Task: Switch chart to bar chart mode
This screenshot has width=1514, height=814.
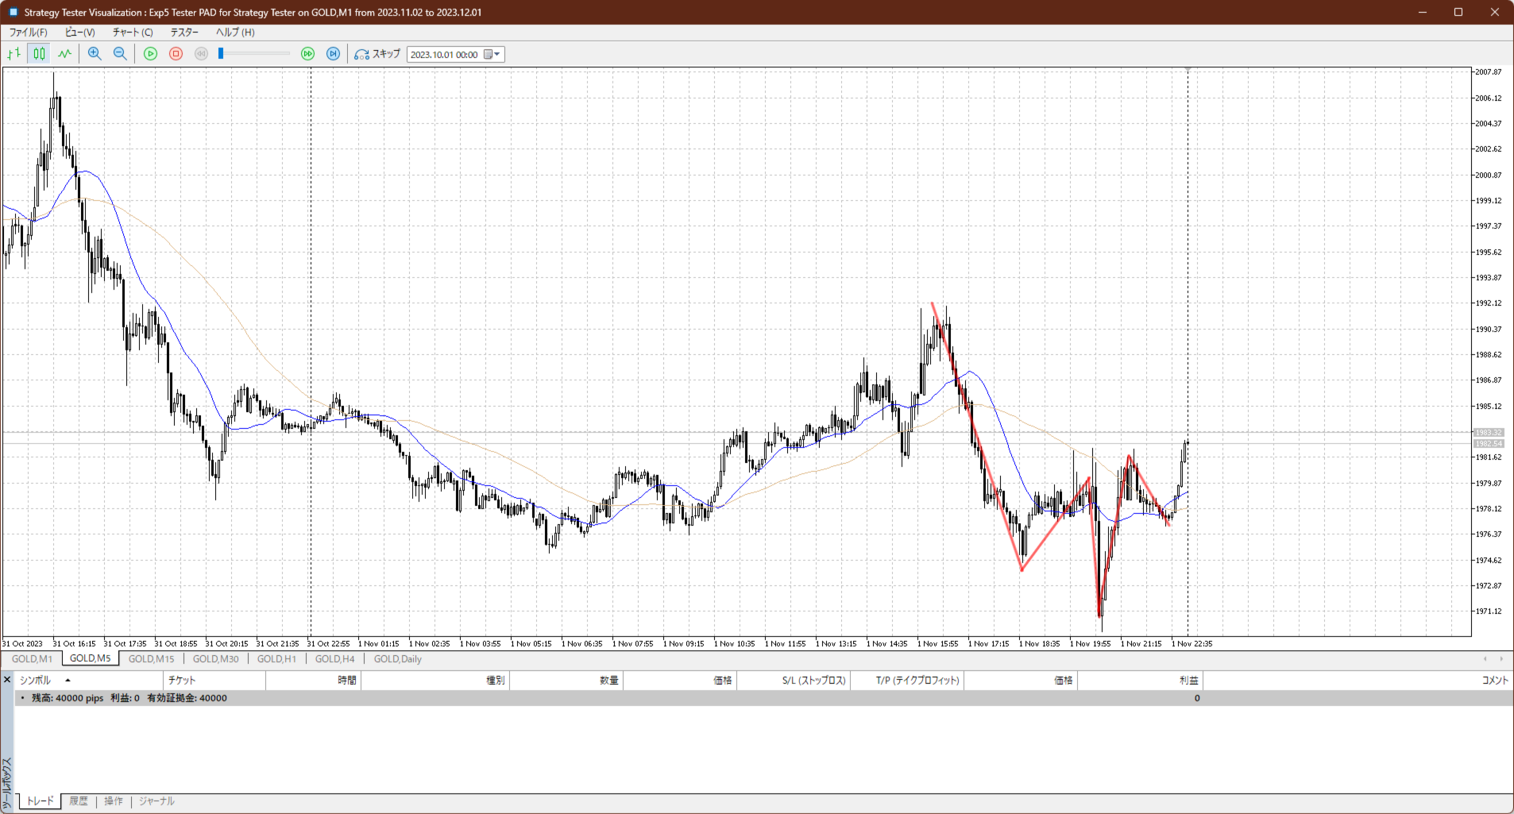Action: point(14,54)
